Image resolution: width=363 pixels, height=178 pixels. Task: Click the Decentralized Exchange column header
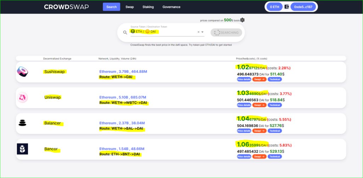click(x=57, y=59)
